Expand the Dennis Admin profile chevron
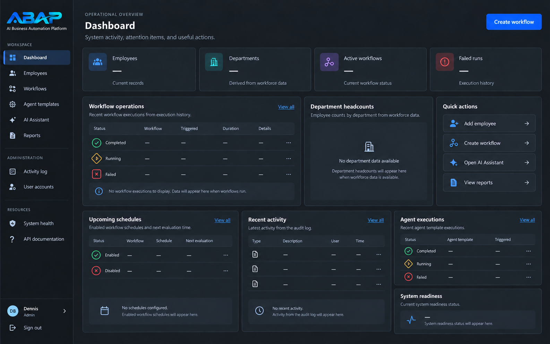Screen dimensions: 550x344 (65, 311)
